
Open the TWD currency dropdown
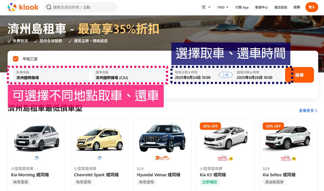(223, 7)
